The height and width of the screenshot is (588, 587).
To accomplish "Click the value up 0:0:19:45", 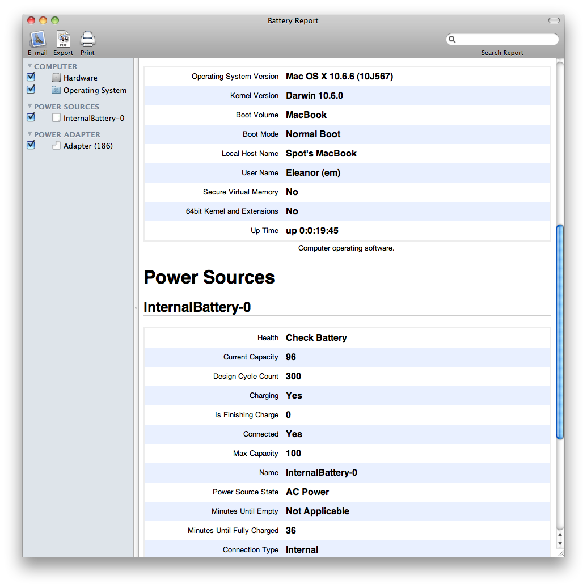I will click(x=312, y=231).
